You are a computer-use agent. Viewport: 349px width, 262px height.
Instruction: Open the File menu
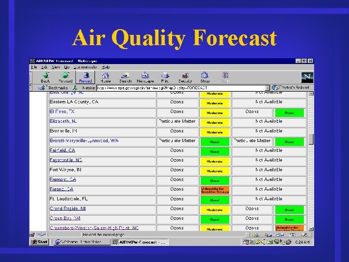tap(34, 67)
